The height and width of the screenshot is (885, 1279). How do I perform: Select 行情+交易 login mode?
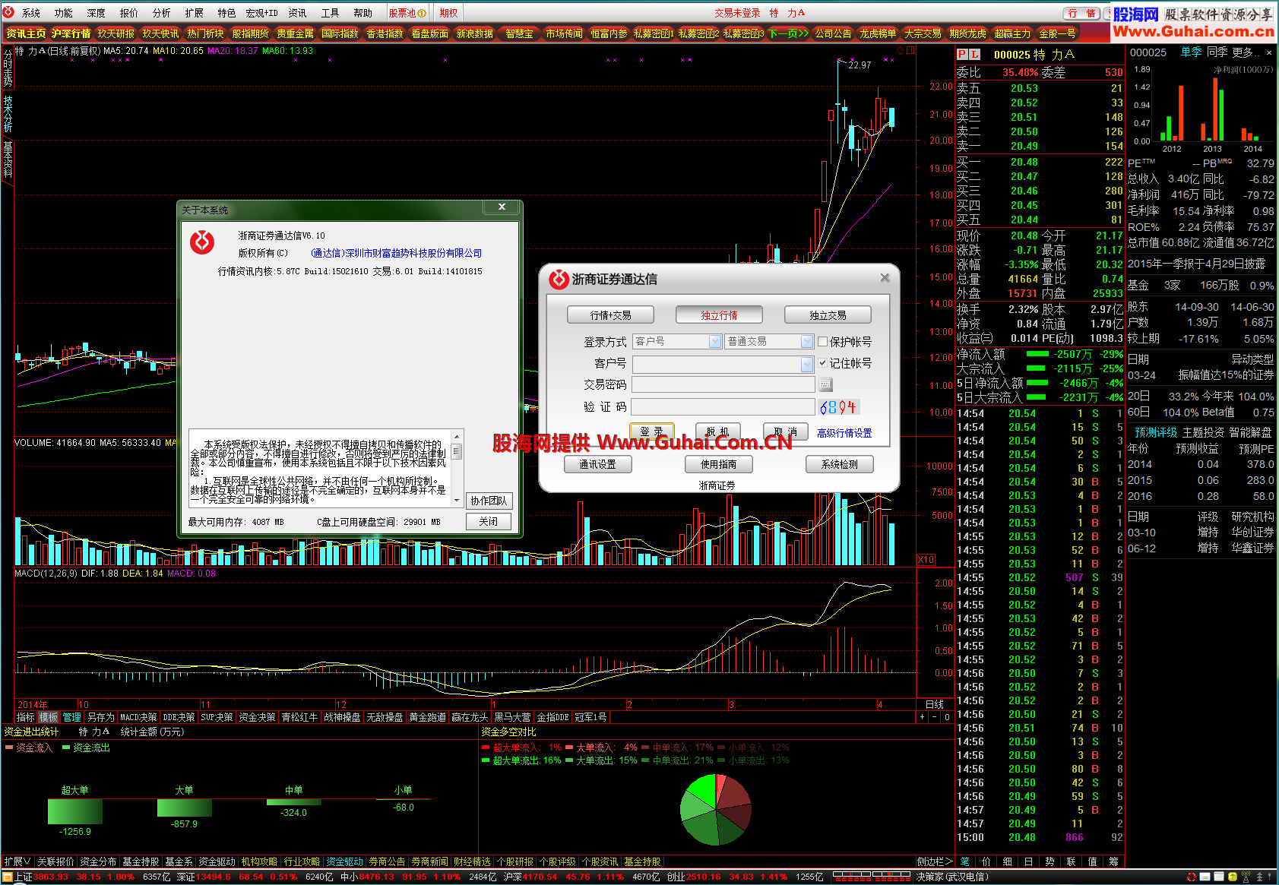click(610, 314)
